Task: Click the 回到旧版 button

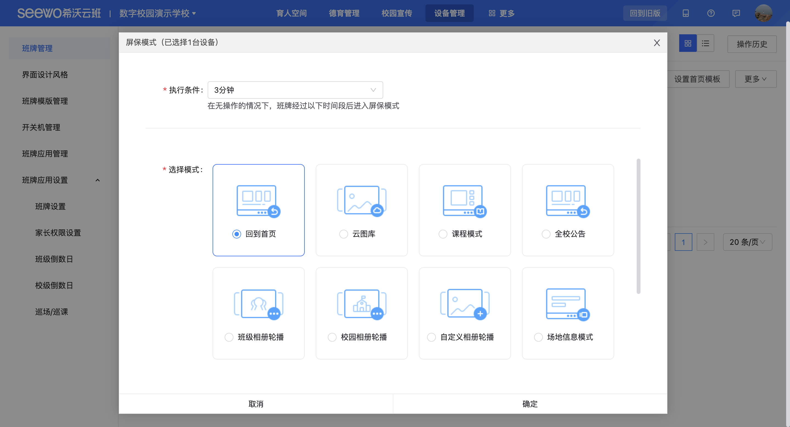Action: pyautogui.click(x=645, y=13)
